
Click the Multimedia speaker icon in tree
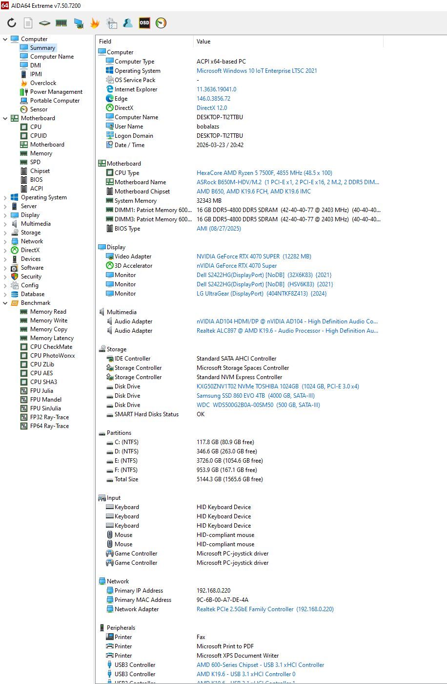pos(15,224)
